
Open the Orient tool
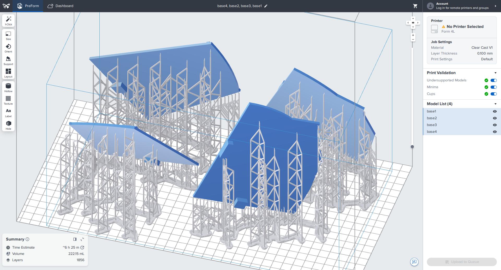tap(8, 48)
